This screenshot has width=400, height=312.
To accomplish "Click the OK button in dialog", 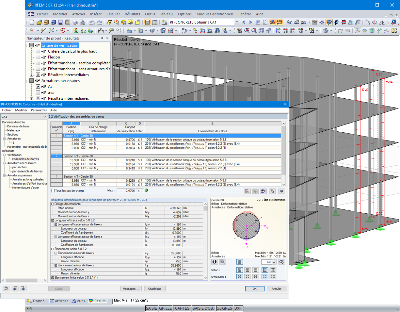I will pos(254,289).
